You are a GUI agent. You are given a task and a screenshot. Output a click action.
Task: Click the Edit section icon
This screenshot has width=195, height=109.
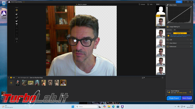point(168,40)
